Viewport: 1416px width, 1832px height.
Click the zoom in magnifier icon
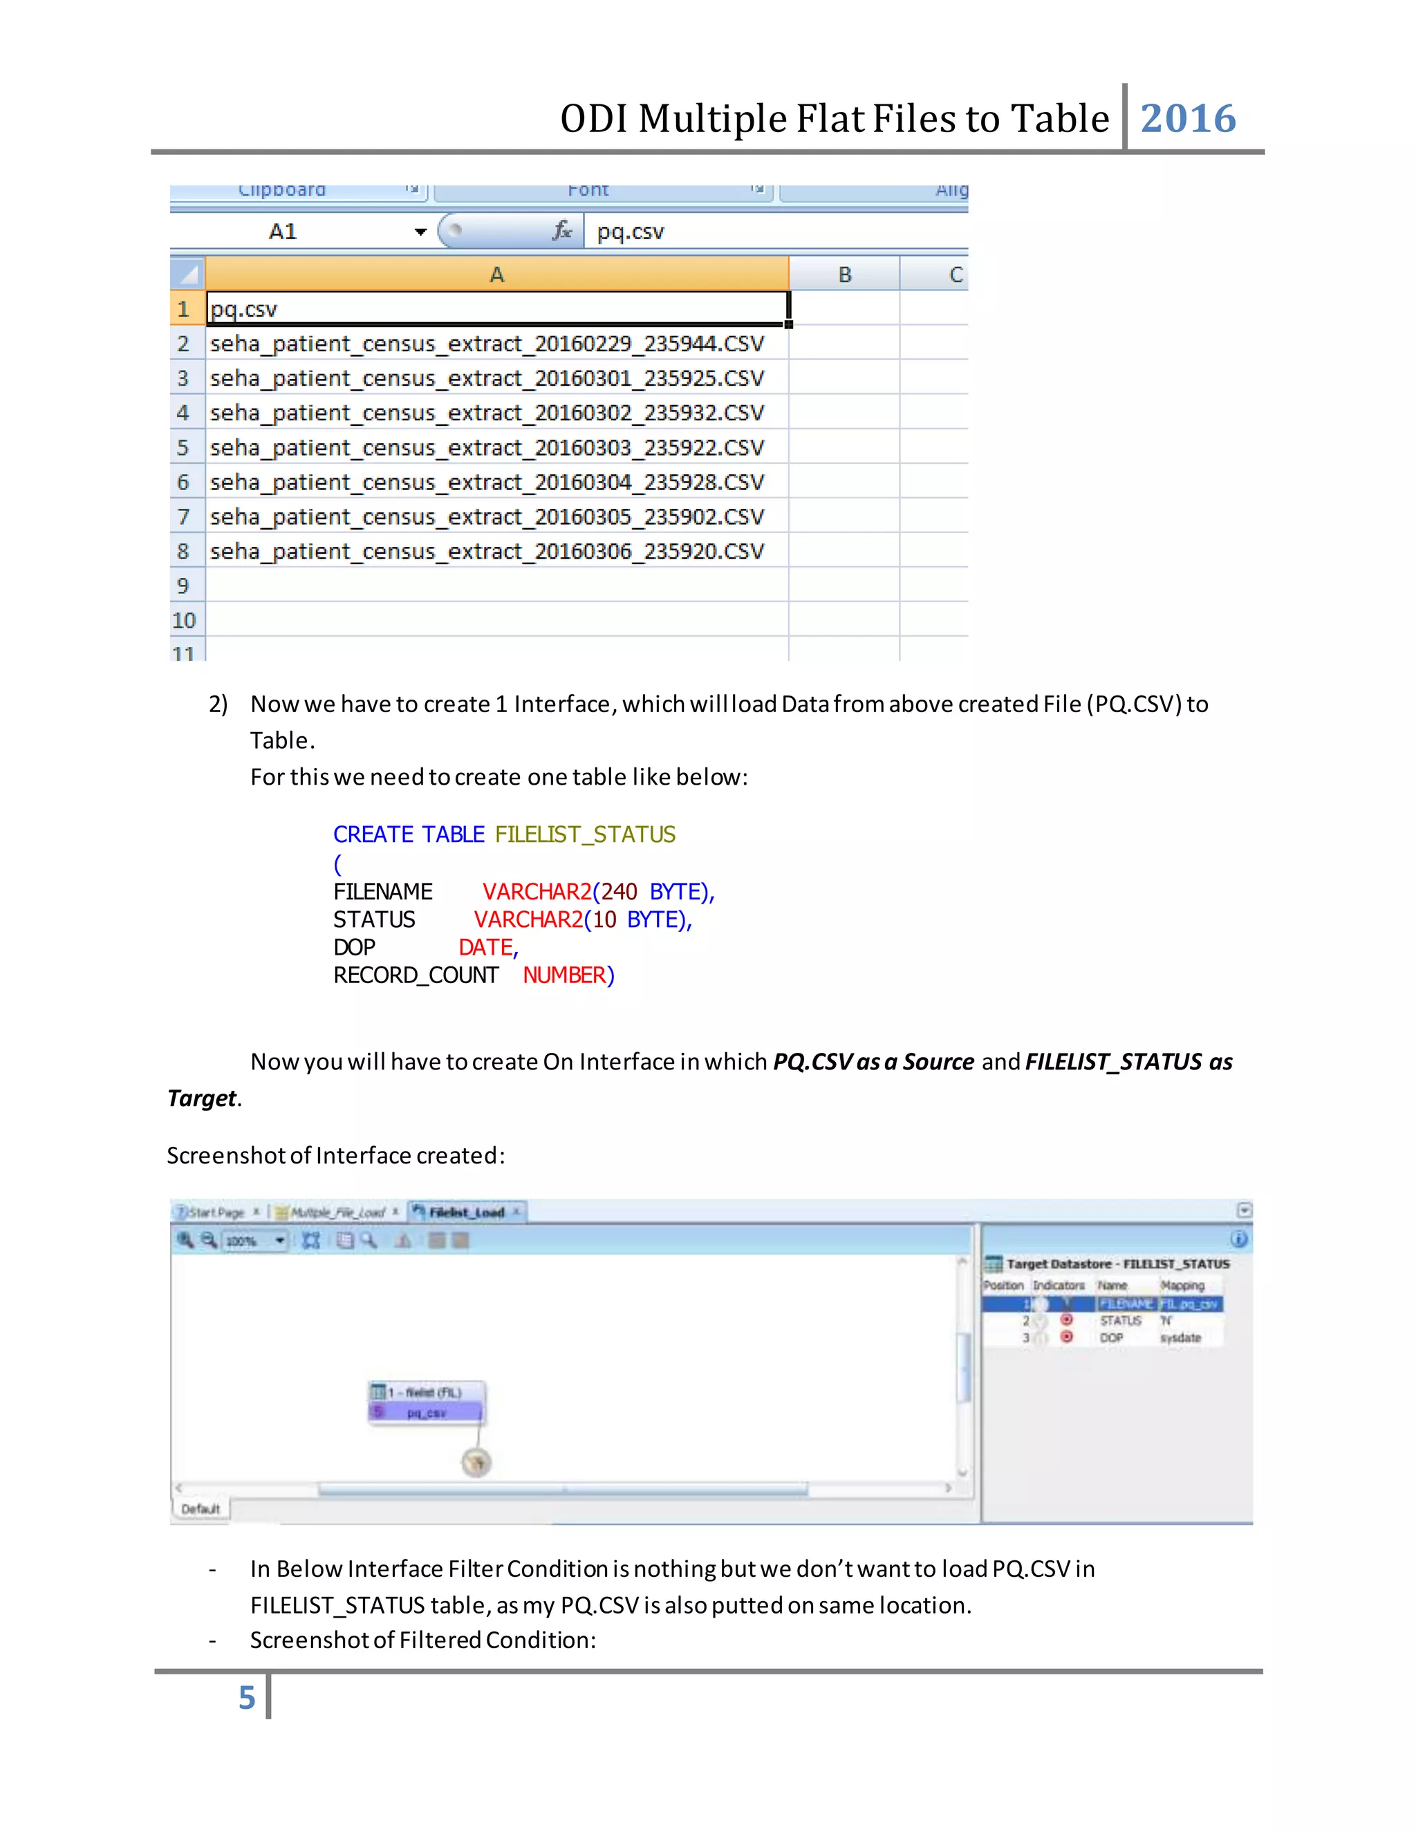(x=185, y=1240)
